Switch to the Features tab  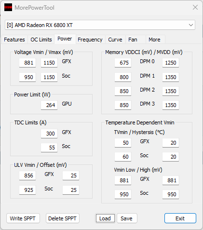point(14,40)
